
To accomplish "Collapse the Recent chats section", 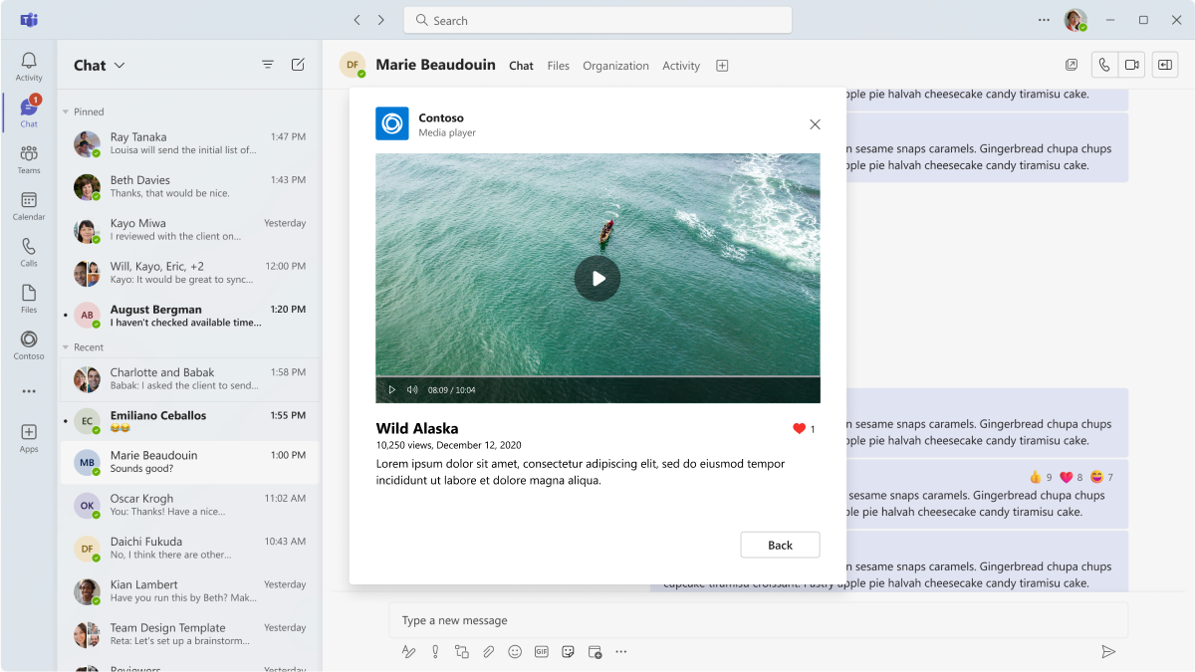I will tap(66, 347).
